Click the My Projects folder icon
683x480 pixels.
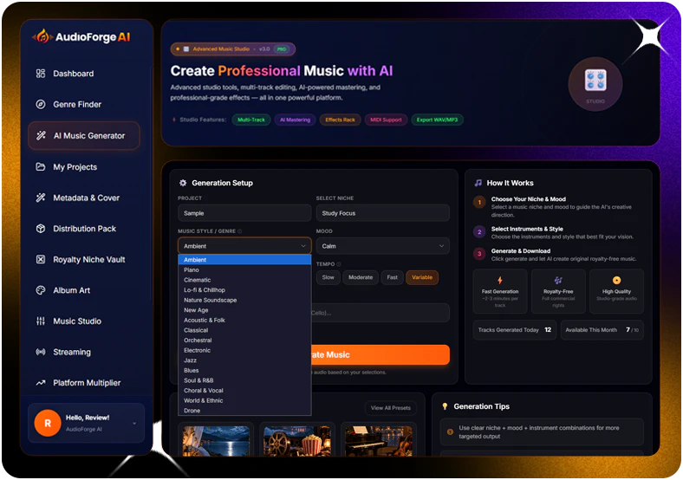(41, 167)
